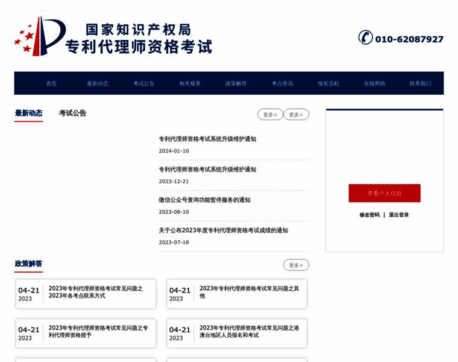Viewport: 458px width, 362px height.
Task: Click the 修改密码 link
Action: 369,215
